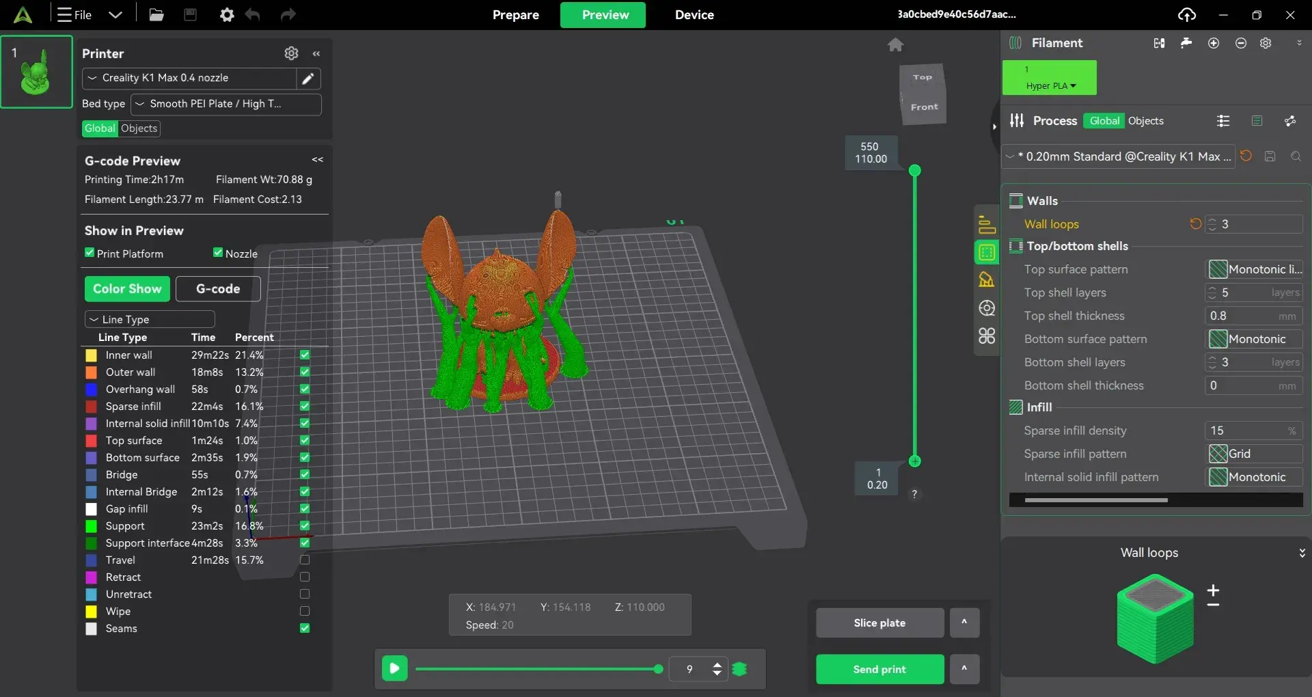Reset Wall loops value to default
Viewport: 1312px width, 697px height.
click(1195, 223)
